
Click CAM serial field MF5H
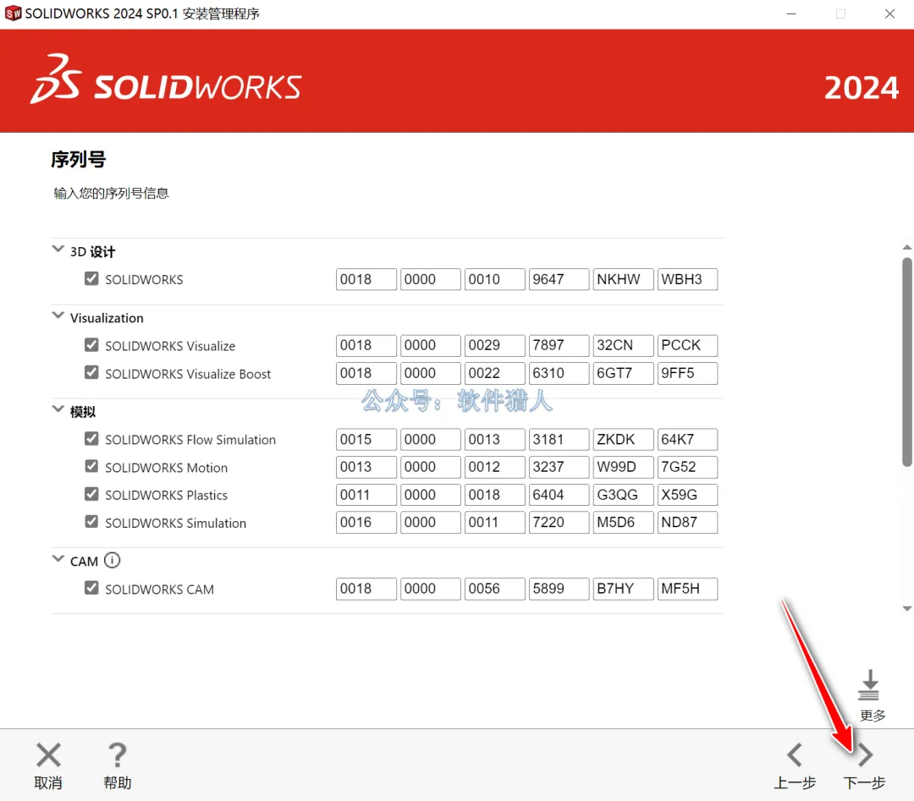[x=686, y=589]
